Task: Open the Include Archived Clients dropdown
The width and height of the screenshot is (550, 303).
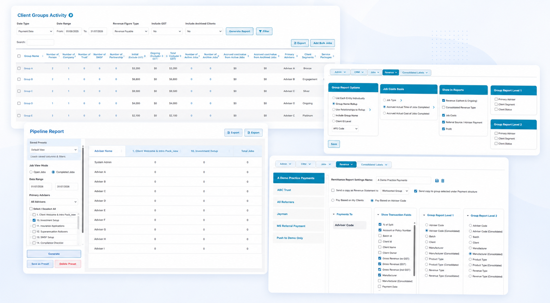Action: coord(204,31)
